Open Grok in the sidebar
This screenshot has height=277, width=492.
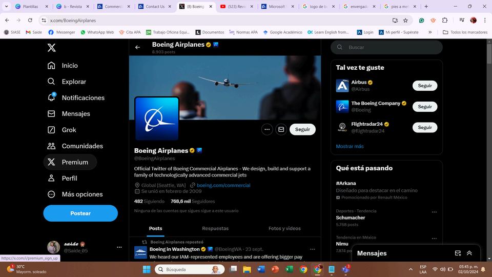coord(61,130)
